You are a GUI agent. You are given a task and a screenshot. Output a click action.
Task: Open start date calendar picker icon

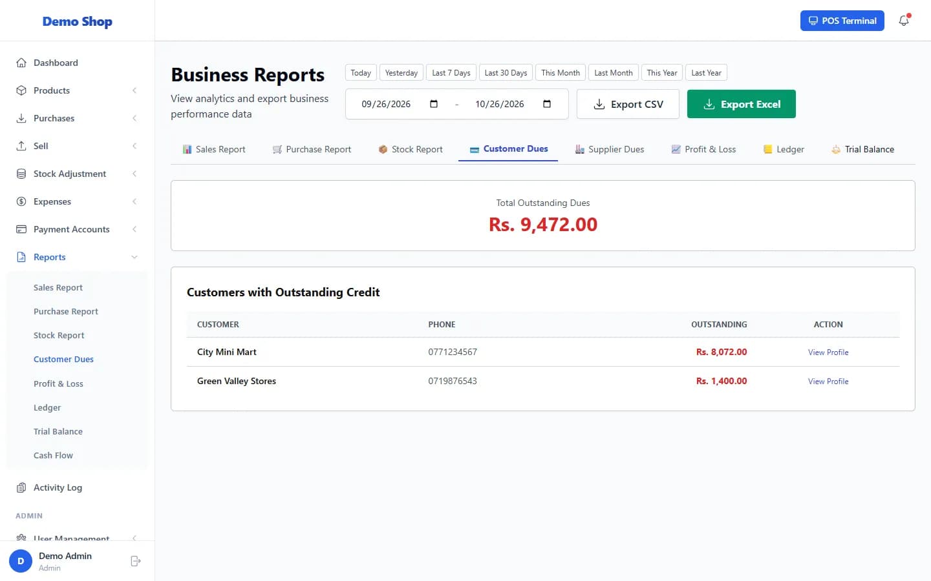coord(434,104)
